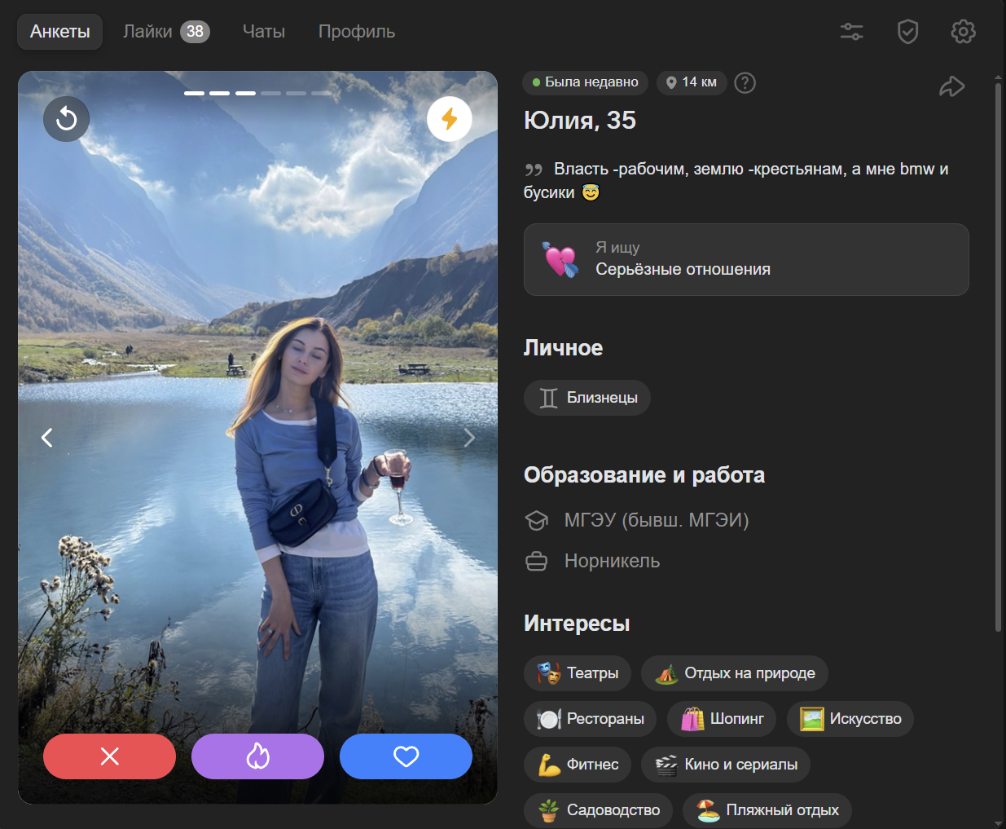The image size is (1006, 829).
Task: Send a superlike with the purple flame button
Action: point(257,756)
